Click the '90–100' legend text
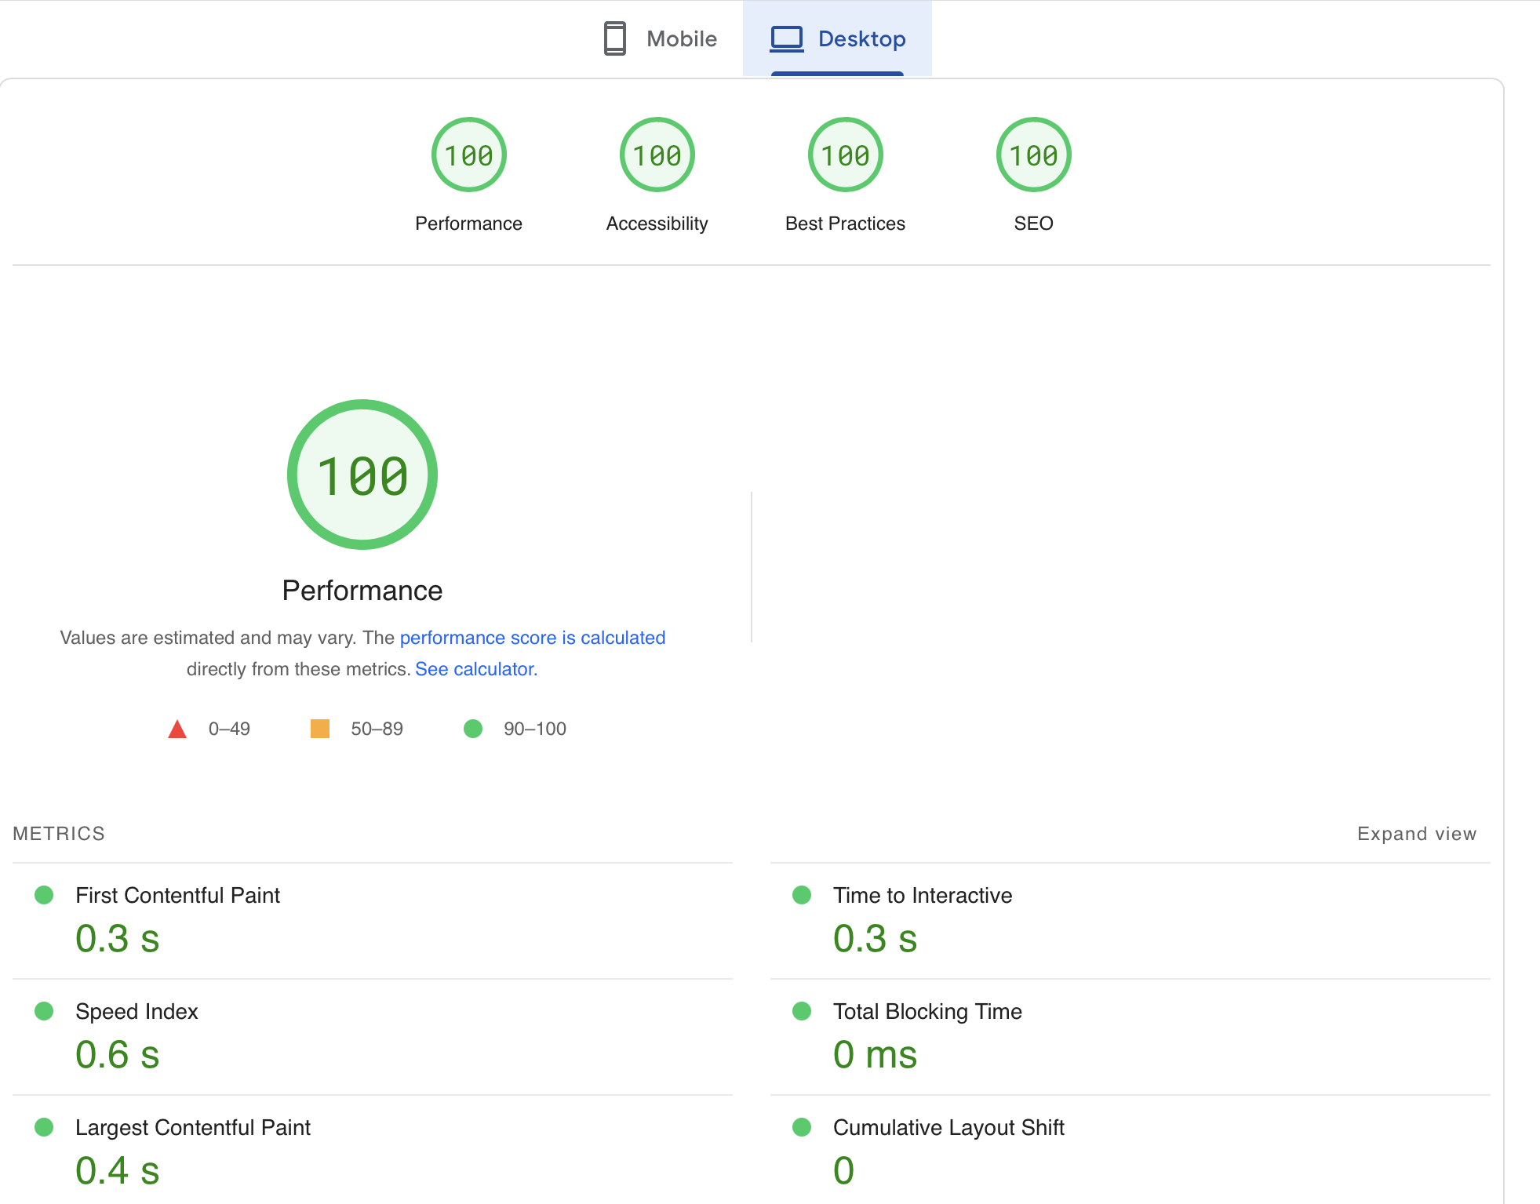 (535, 729)
